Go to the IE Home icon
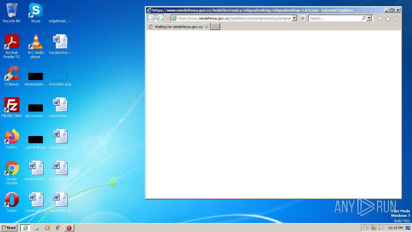The image size is (412, 232). pyautogui.click(x=380, y=19)
